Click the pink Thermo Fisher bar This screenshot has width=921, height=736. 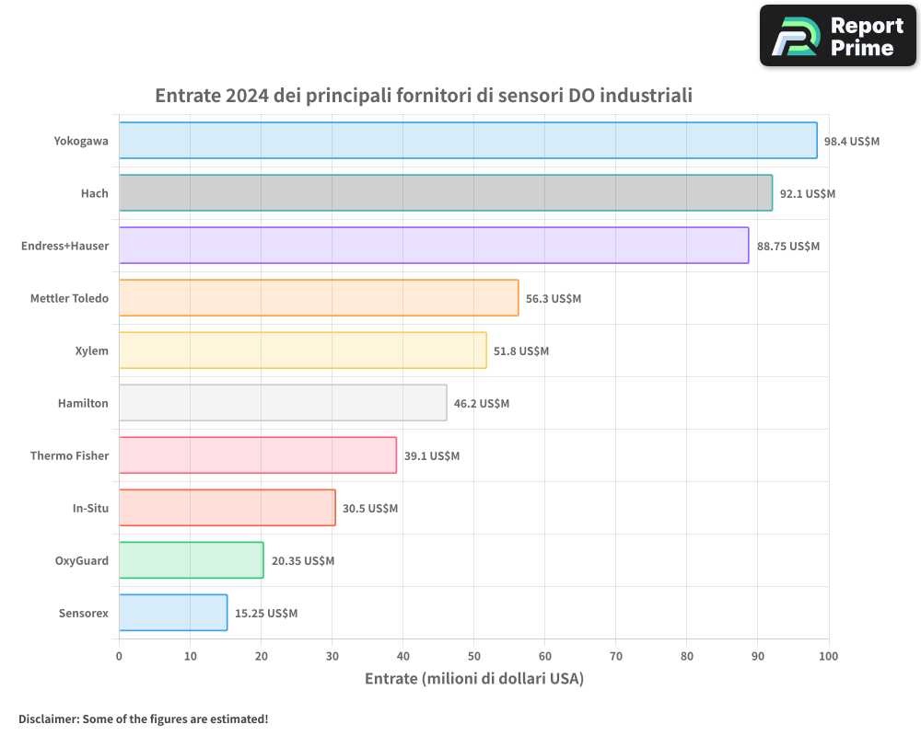pos(258,455)
